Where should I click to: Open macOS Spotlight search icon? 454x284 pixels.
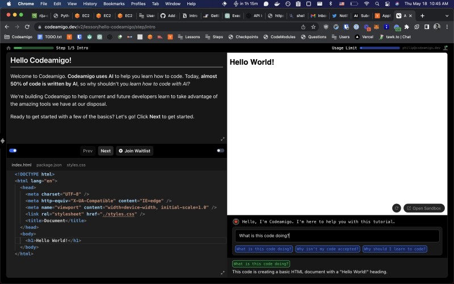coord(377,4)
